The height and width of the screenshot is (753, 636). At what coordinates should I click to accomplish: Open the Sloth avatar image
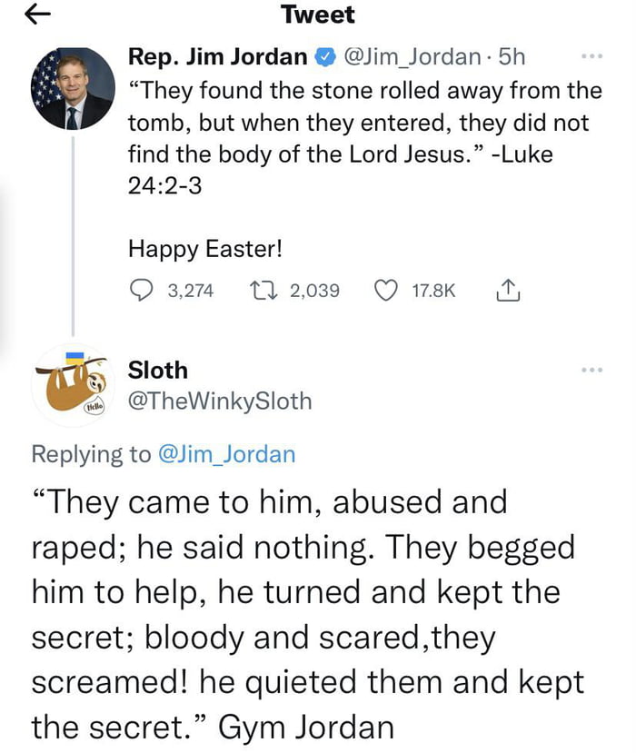74,385
